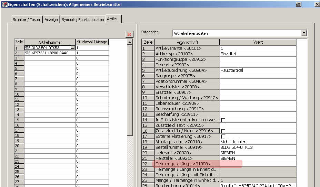The height and width of the screenshot is (187, 320).
Task: Click the 'Nicht definiert' value cell
Action: point(258,142)
